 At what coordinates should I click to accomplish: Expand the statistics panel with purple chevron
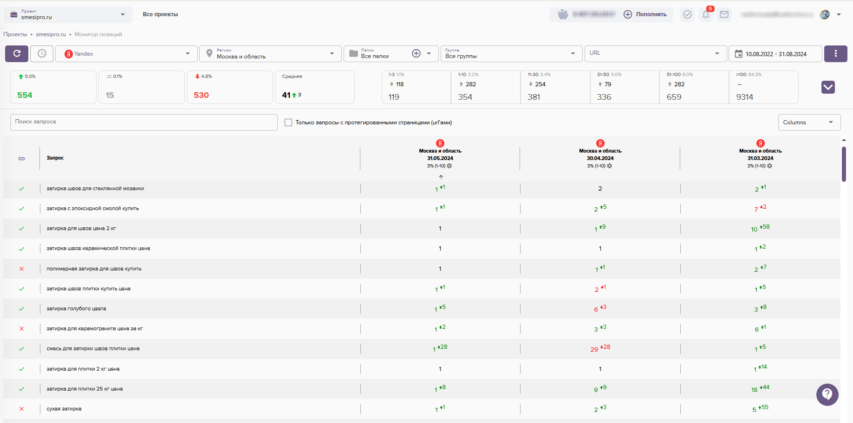828,87
